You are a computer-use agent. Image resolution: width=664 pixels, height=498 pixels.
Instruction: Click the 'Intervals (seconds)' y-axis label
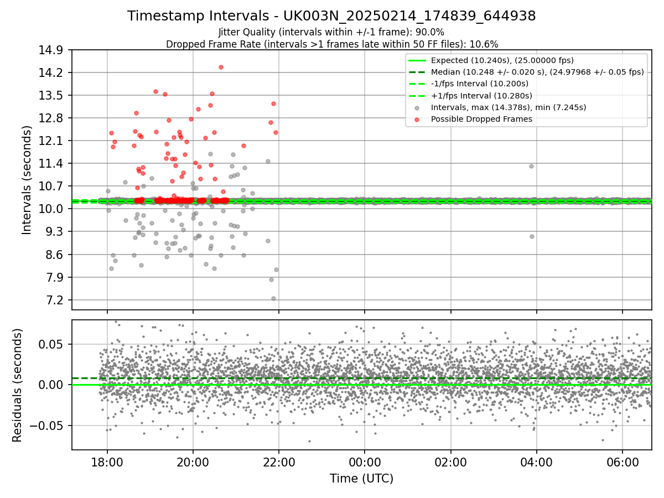coord(27,180)
